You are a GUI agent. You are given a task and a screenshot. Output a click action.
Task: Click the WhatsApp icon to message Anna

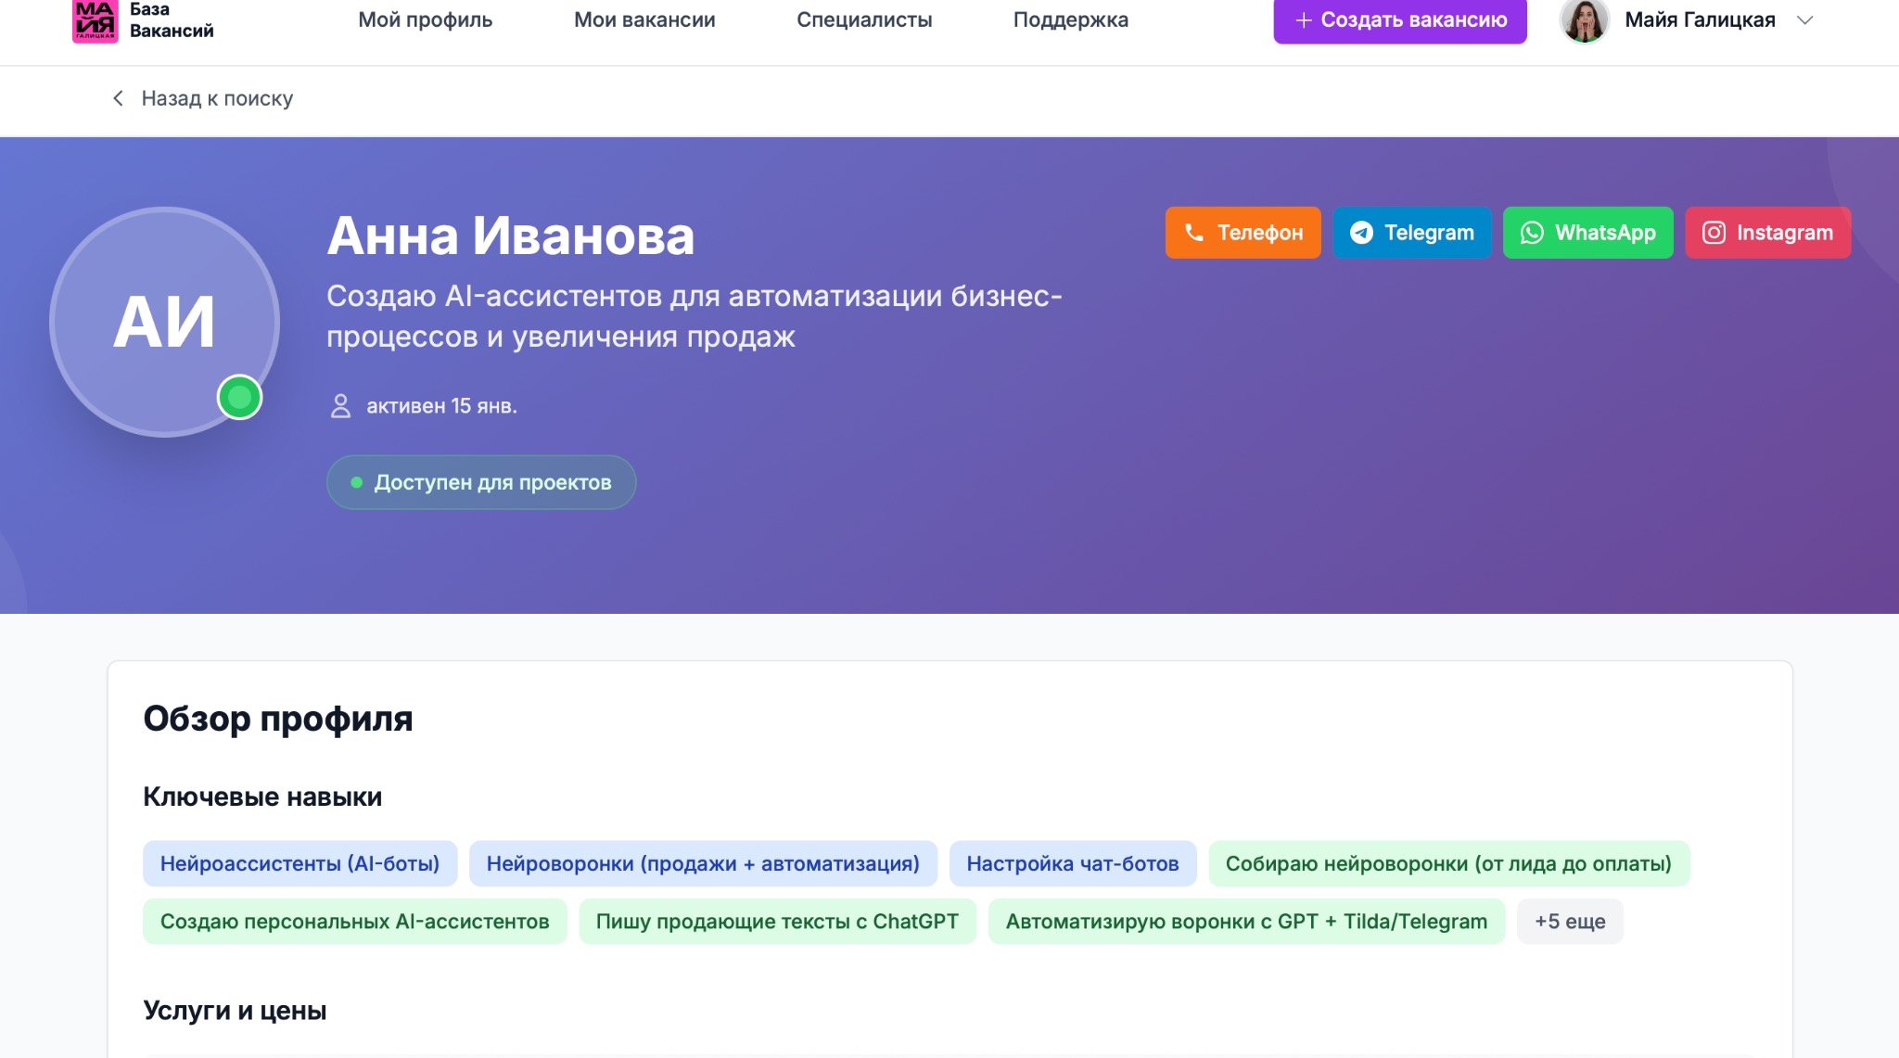tap(1532, 233)
